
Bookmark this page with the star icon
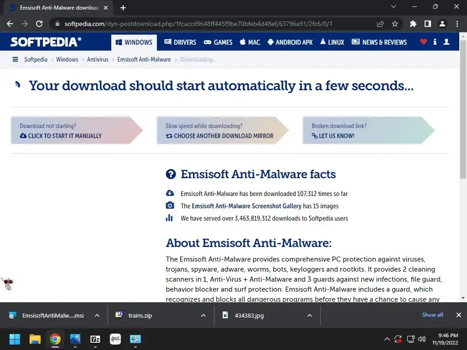pyautogui.click(x=395, y=24)
